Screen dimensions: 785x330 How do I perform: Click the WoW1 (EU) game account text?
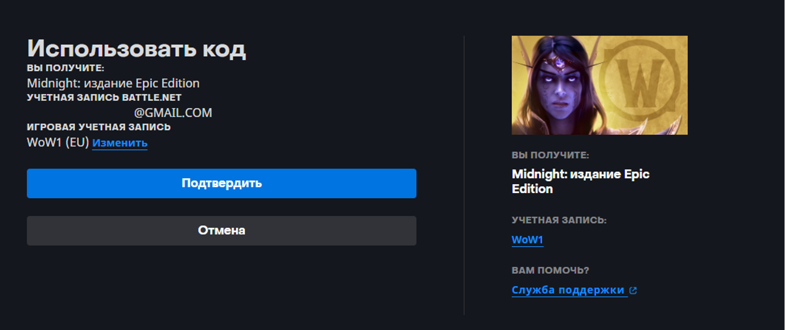click(57, 143)
